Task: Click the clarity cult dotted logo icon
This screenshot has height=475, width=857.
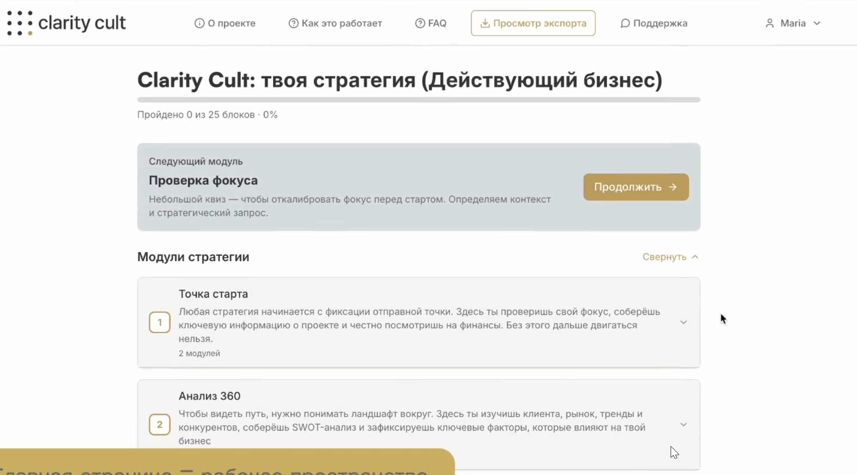Action: point(20,23)
